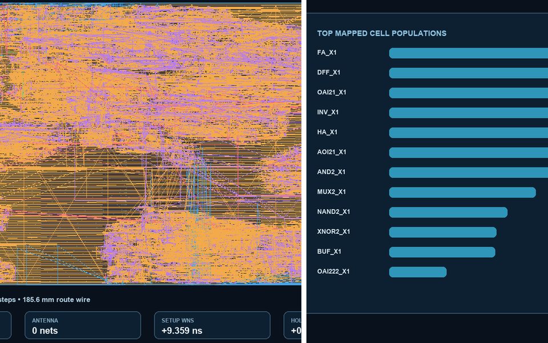
Task: Select the AND2_X1 label
Action: [x=331, y=172]
